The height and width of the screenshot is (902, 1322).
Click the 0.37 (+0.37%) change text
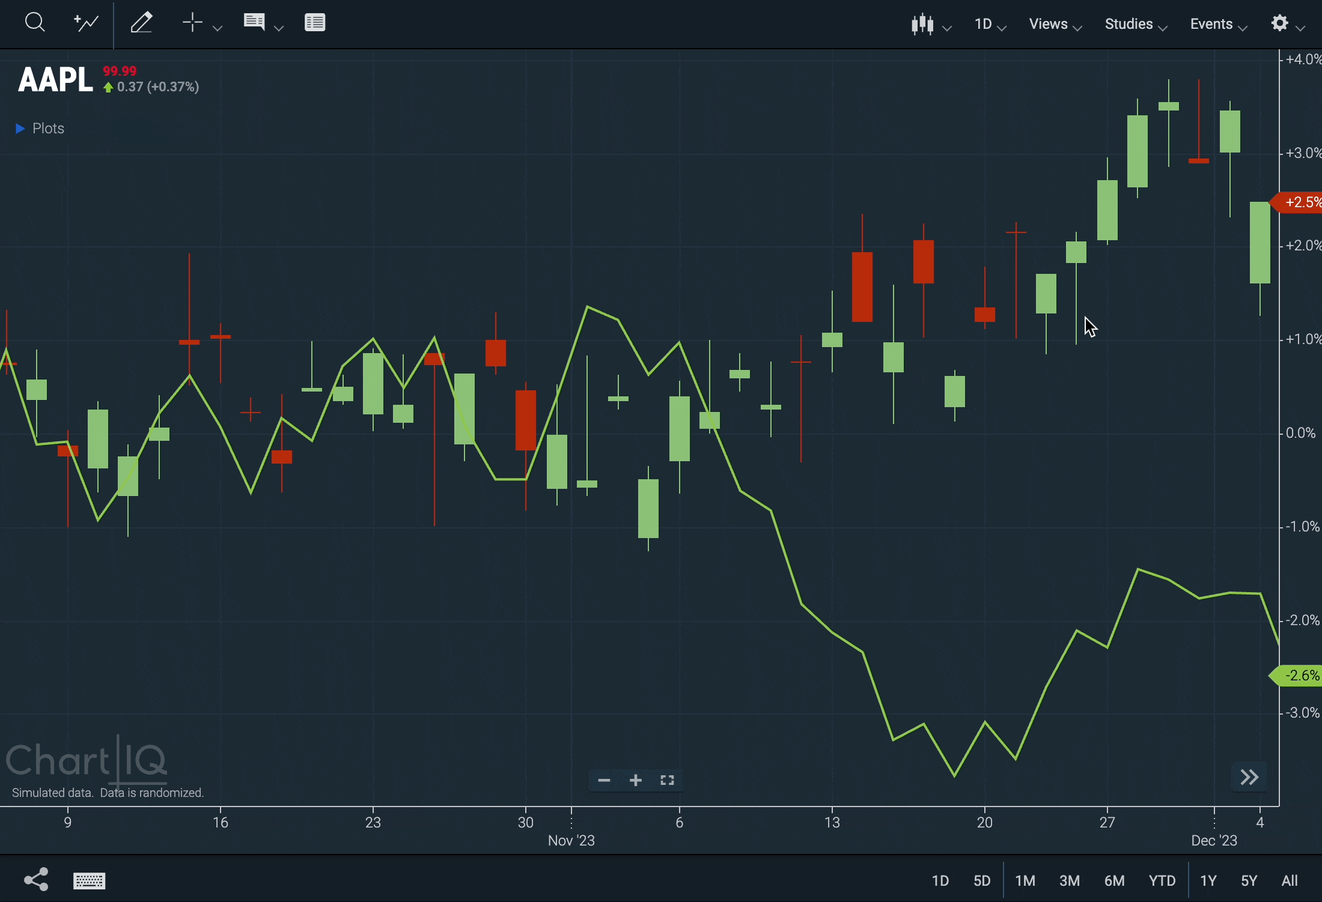(158, 87)
